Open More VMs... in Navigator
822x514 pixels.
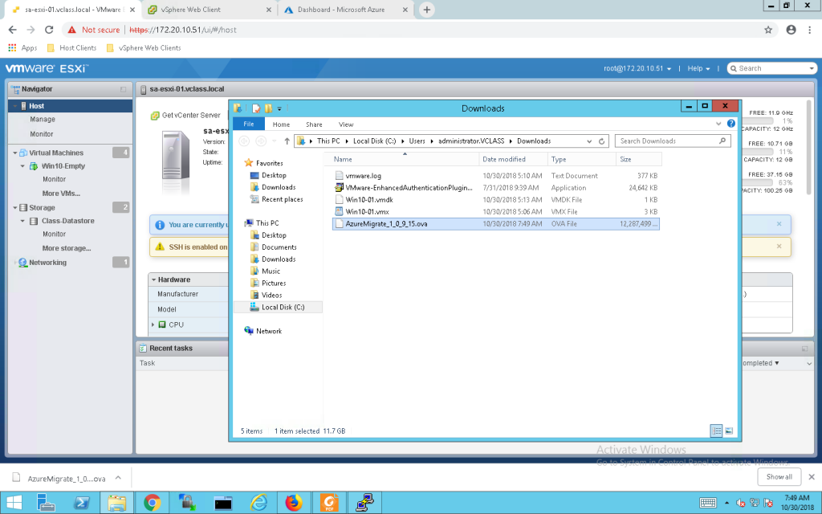tap(61, 194)
